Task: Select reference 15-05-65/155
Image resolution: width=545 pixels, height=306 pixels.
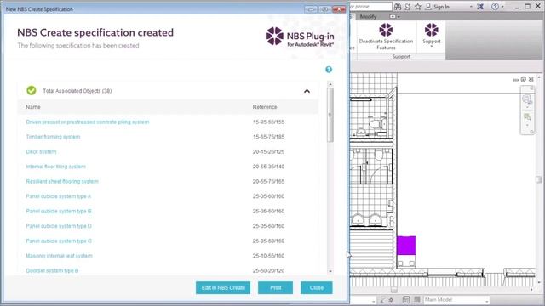Action: click(x=268, y=122)
